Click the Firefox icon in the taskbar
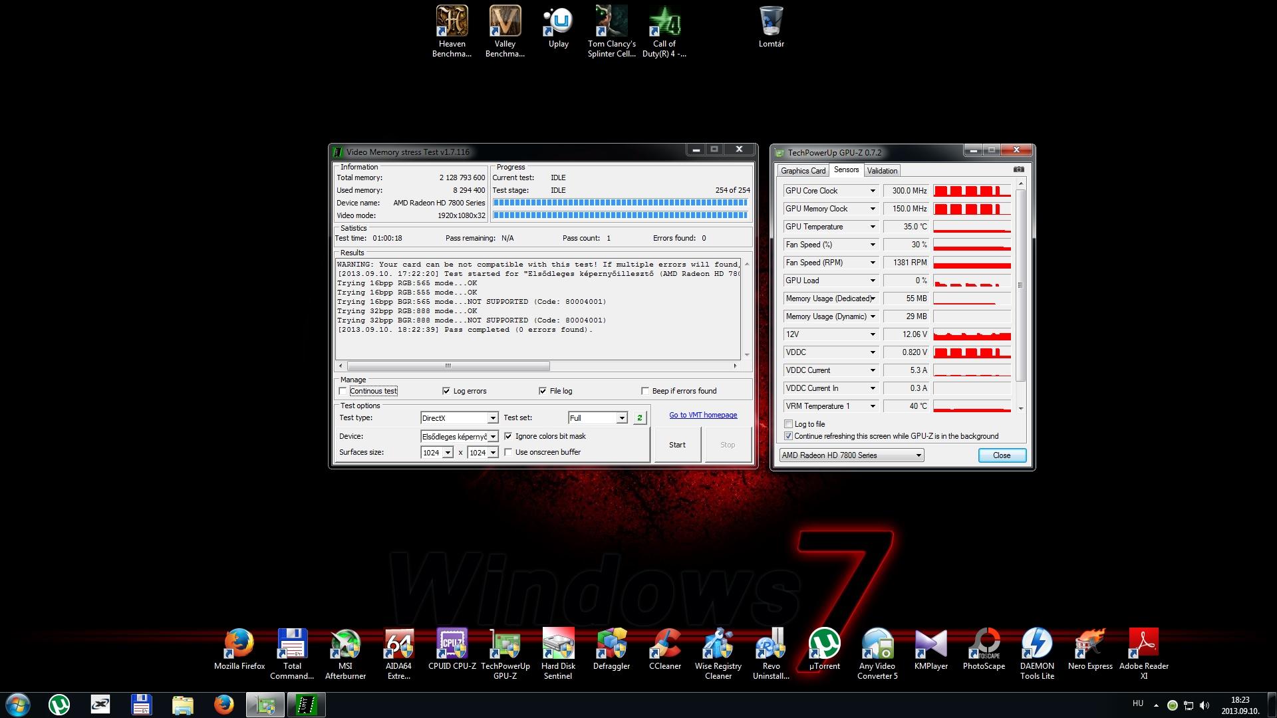Screen dimensions: 1277x718 tap(223, 705)
